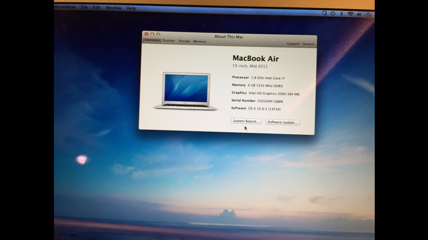The height and width of the screenshot is (240, 428).
Task: Close the About This Mac window
Action: [x=146, y=34]
